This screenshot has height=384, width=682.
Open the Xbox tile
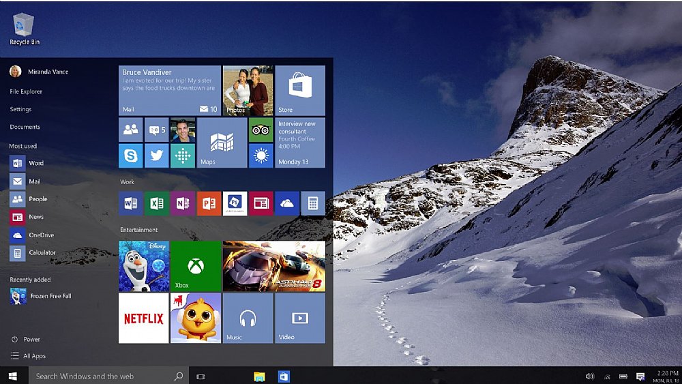click(196, 266)
